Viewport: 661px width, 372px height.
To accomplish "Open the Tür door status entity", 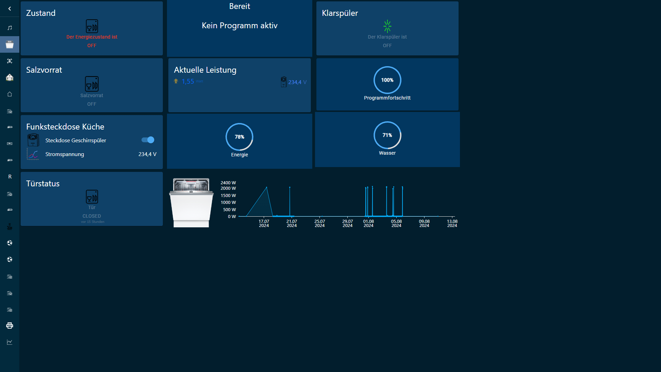I will [92, 197].
